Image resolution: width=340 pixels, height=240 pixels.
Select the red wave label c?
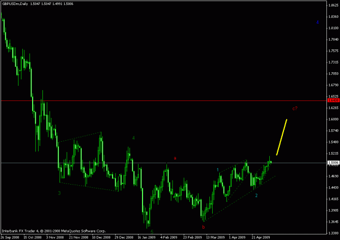click(x=295, y=109)
